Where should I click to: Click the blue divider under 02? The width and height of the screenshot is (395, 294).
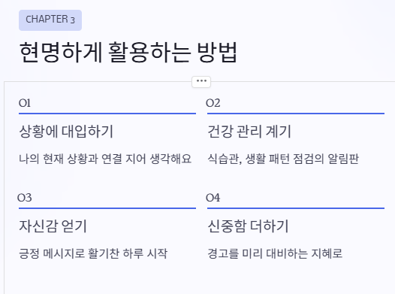click(x=296, y=114)
